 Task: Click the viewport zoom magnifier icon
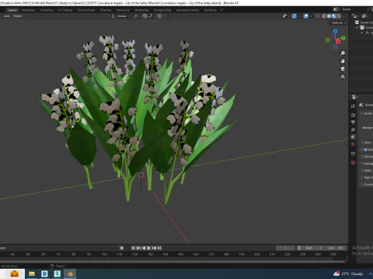343,53
